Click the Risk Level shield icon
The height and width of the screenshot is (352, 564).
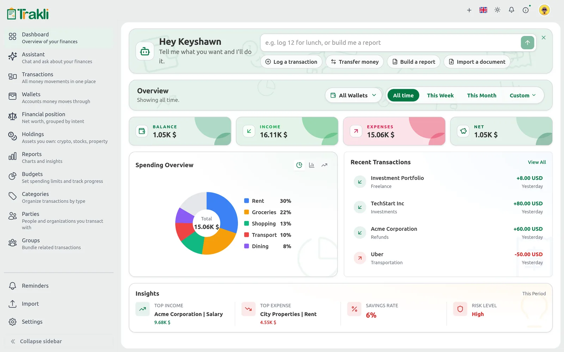coord(460,309)
